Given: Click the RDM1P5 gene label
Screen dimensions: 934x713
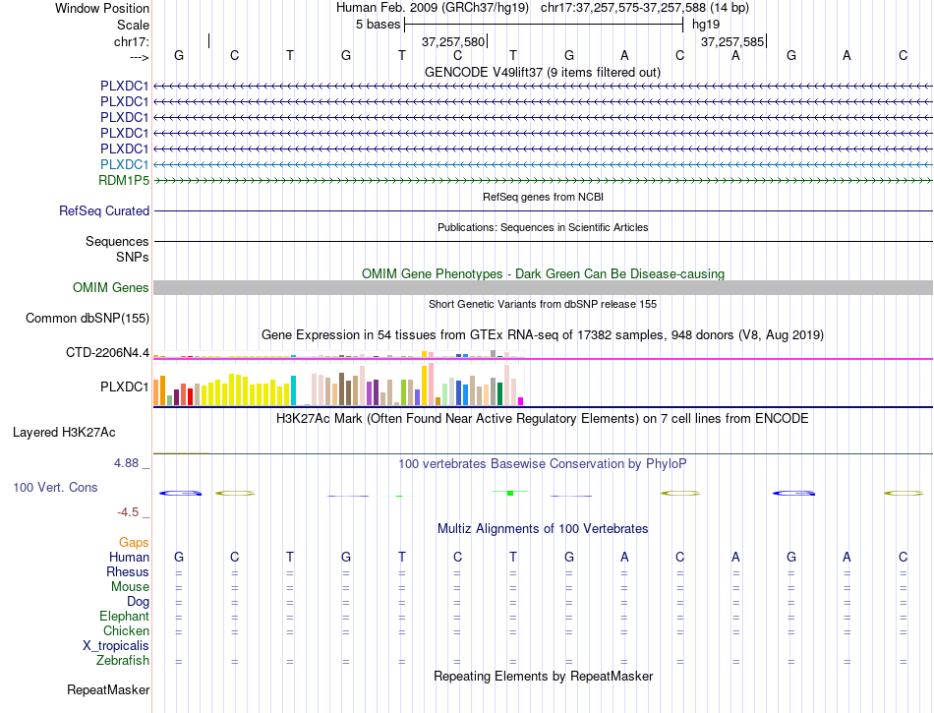Looking at the screenshot, I should [124, 180].
